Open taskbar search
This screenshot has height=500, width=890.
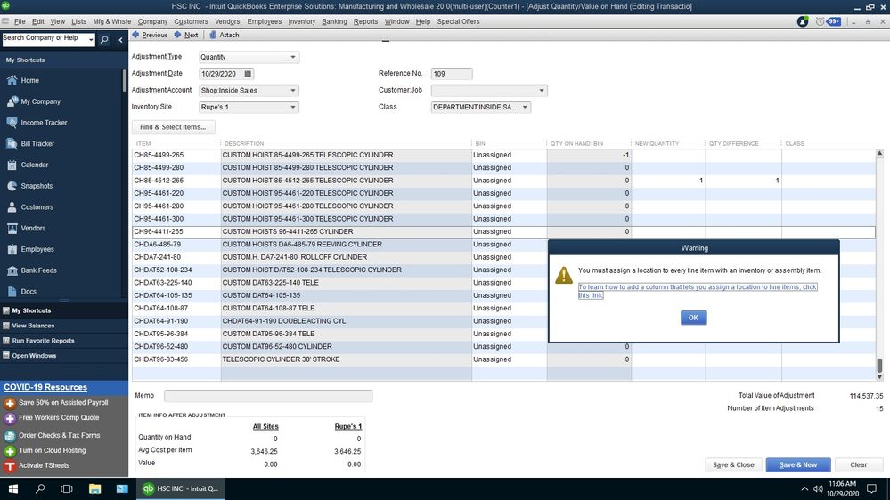pyautogui.click(x=40, y=488)
